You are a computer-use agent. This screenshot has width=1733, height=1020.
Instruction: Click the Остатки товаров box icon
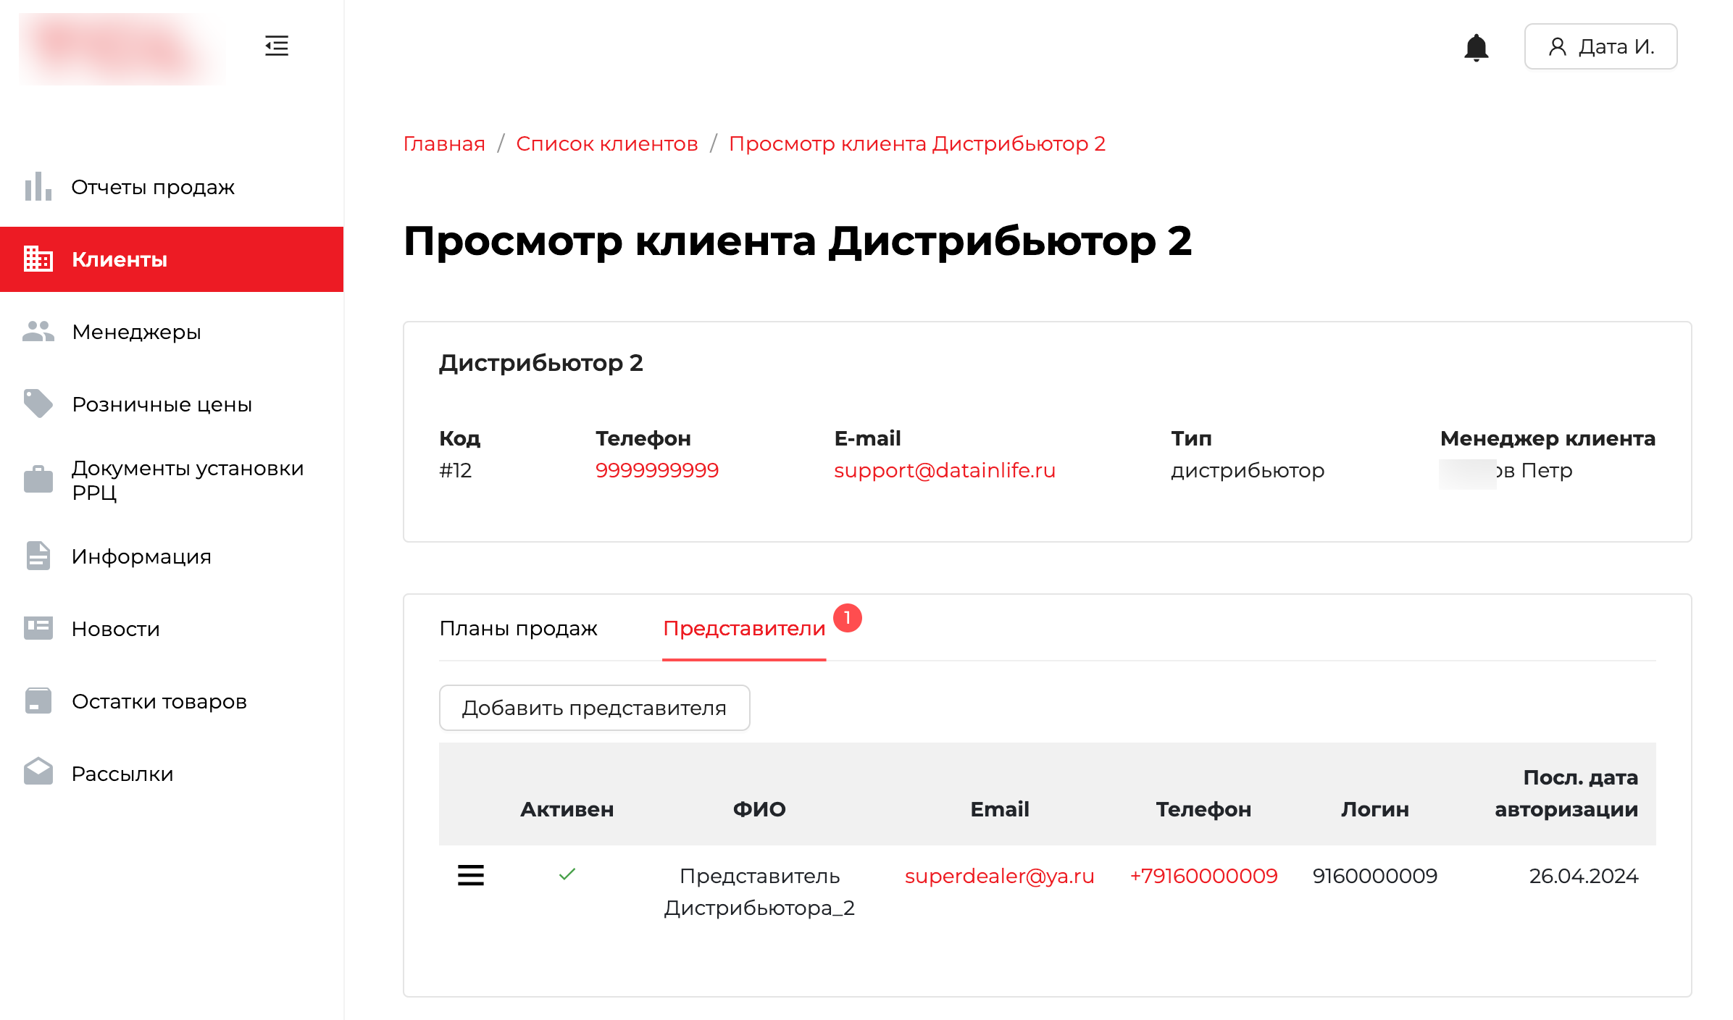pyautogui.click(x=38, y=701)
